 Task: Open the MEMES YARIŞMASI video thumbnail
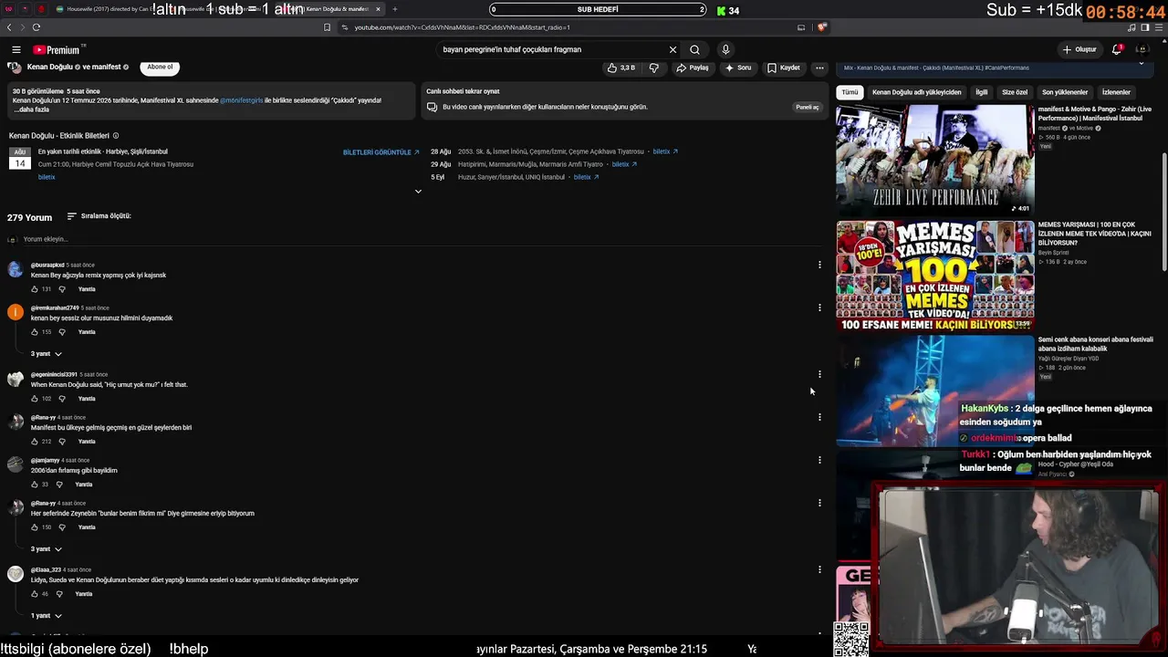(935, 276)
